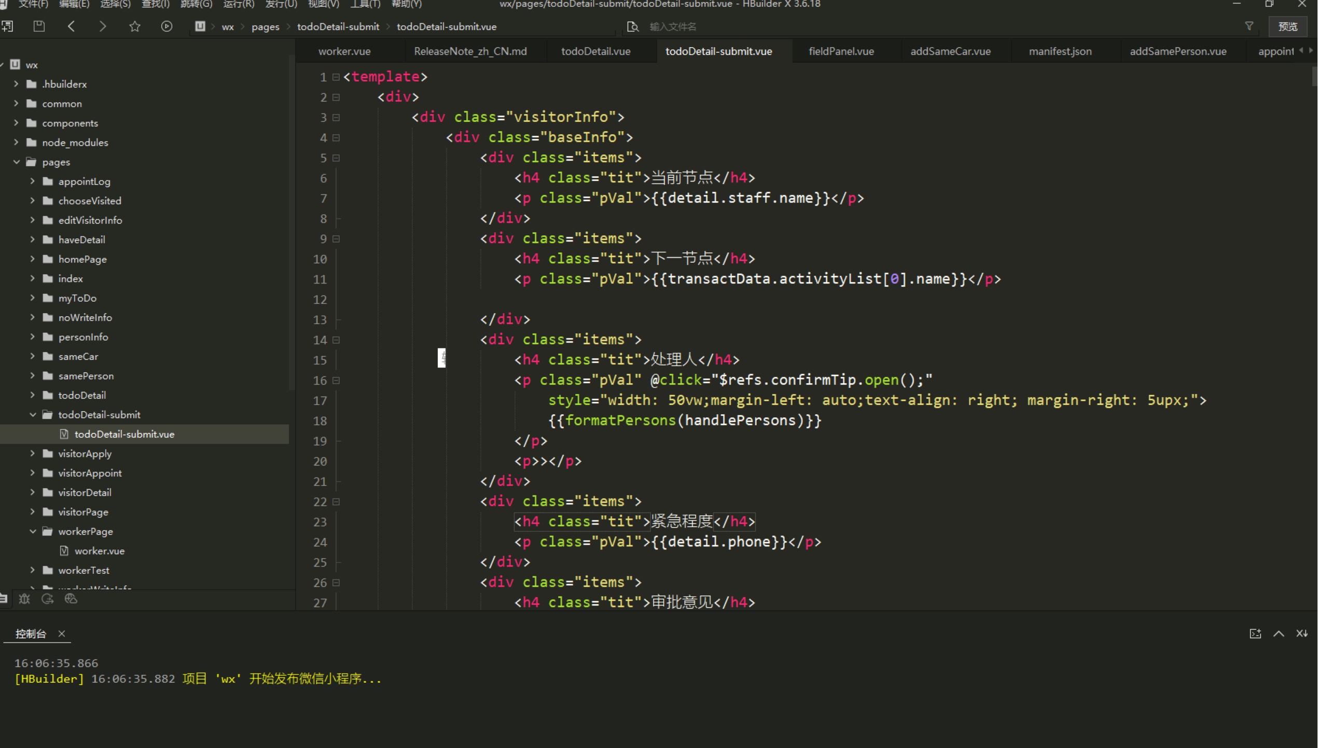Click the file search magnifier icon
Screen dimensions: 1318x748
click(x=633, y=26)
